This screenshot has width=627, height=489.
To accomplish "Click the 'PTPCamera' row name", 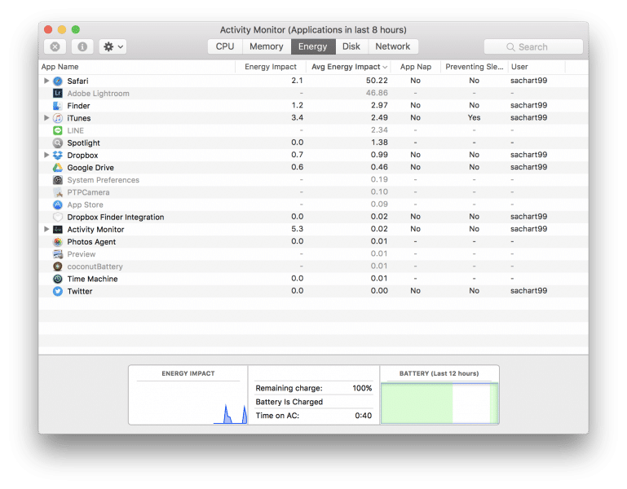I will (x=88, y=192).
